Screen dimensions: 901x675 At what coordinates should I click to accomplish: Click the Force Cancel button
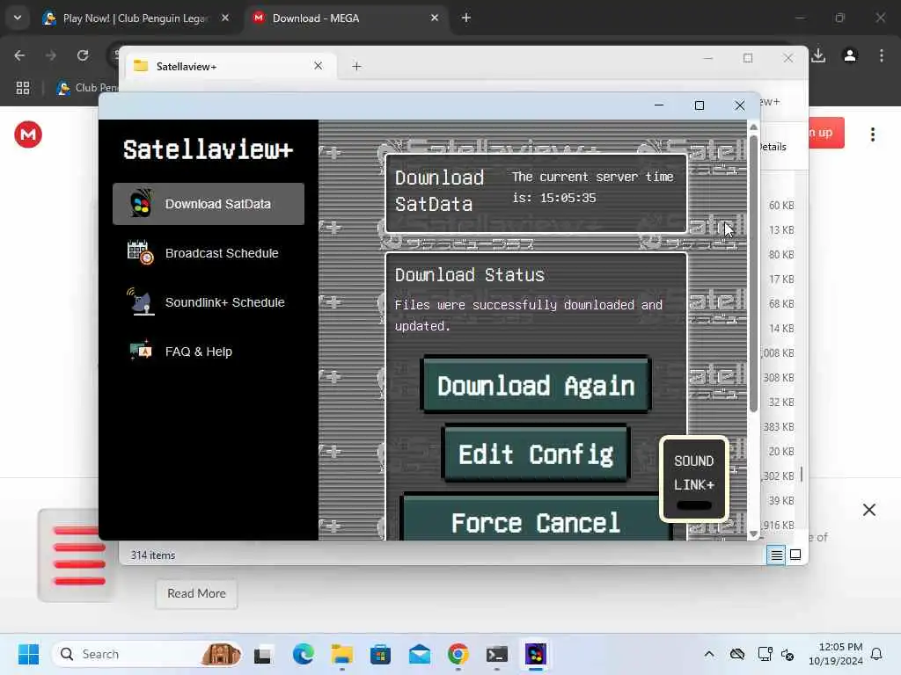[536, 519]
